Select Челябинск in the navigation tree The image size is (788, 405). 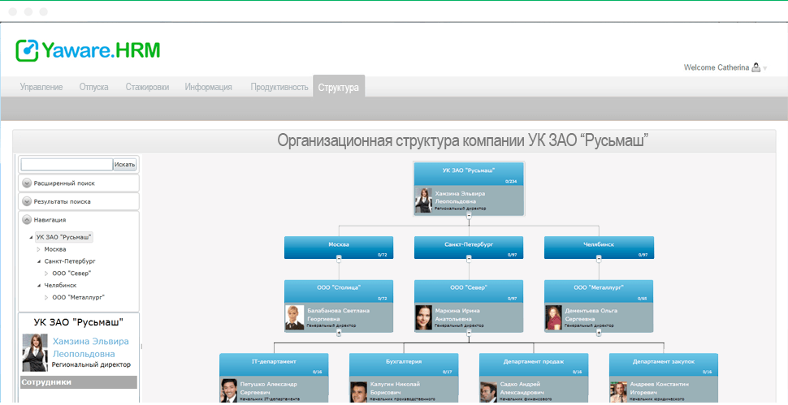[60, 285]
